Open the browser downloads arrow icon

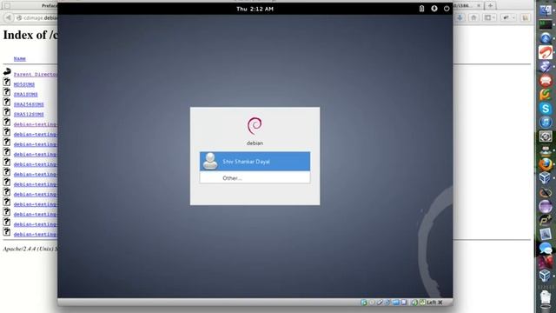460,17
